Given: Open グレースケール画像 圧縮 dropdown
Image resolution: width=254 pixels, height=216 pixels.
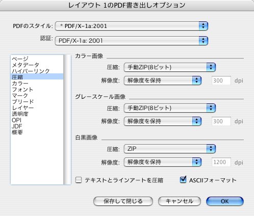Looking at the screenshot, I should tap(170, 108).
